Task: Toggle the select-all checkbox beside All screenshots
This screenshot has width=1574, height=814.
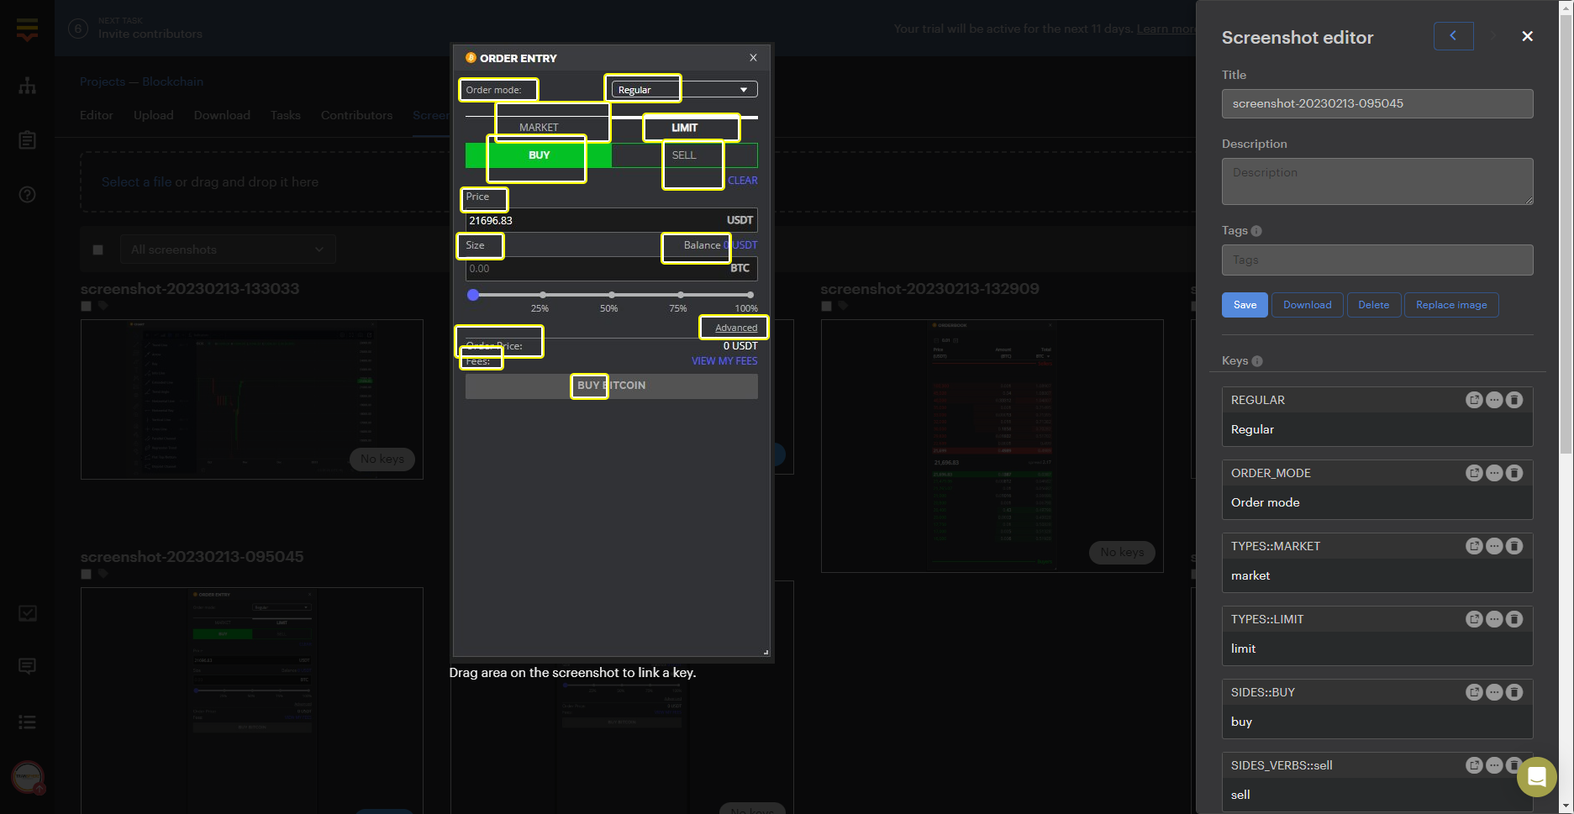Action: coord(97,249)
